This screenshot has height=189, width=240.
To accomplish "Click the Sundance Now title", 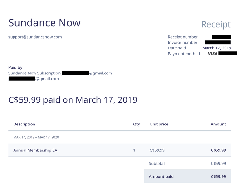I will click(x=44, y=23).
